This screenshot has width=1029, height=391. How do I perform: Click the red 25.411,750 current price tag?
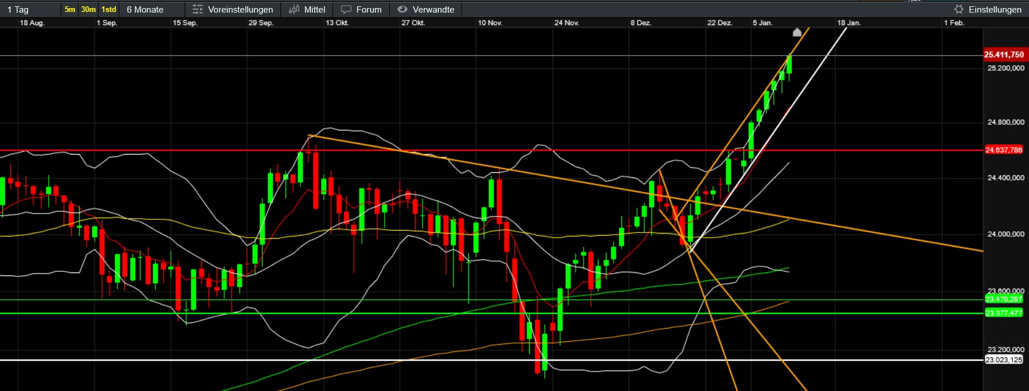[1003, 54]
